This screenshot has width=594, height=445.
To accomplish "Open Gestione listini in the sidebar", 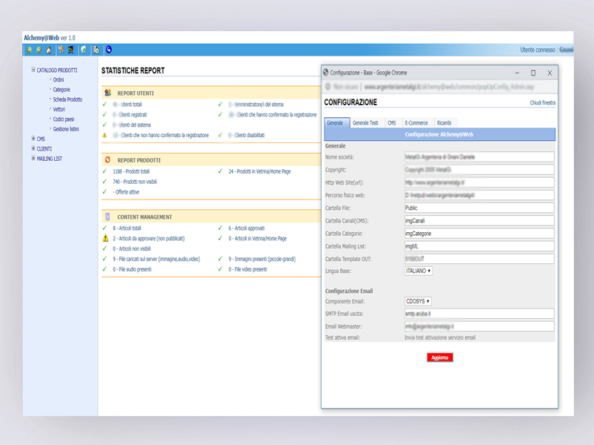I will click(66, 129).
